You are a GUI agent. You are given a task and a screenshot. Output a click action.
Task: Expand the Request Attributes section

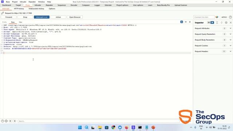click(x=213, y=28)
